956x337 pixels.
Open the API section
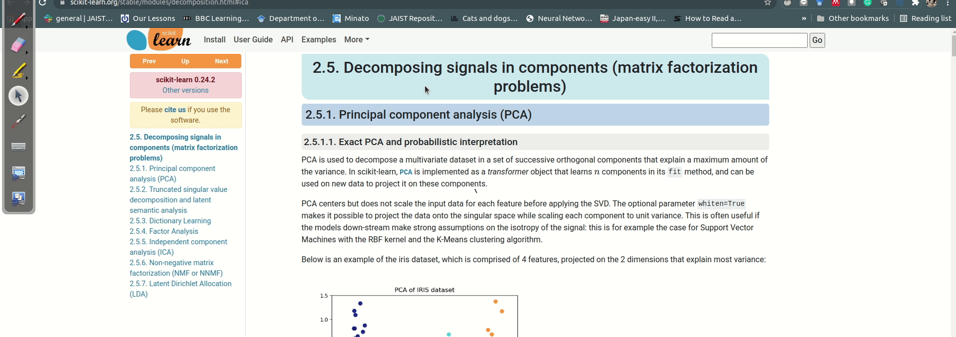tap(287, 40)
